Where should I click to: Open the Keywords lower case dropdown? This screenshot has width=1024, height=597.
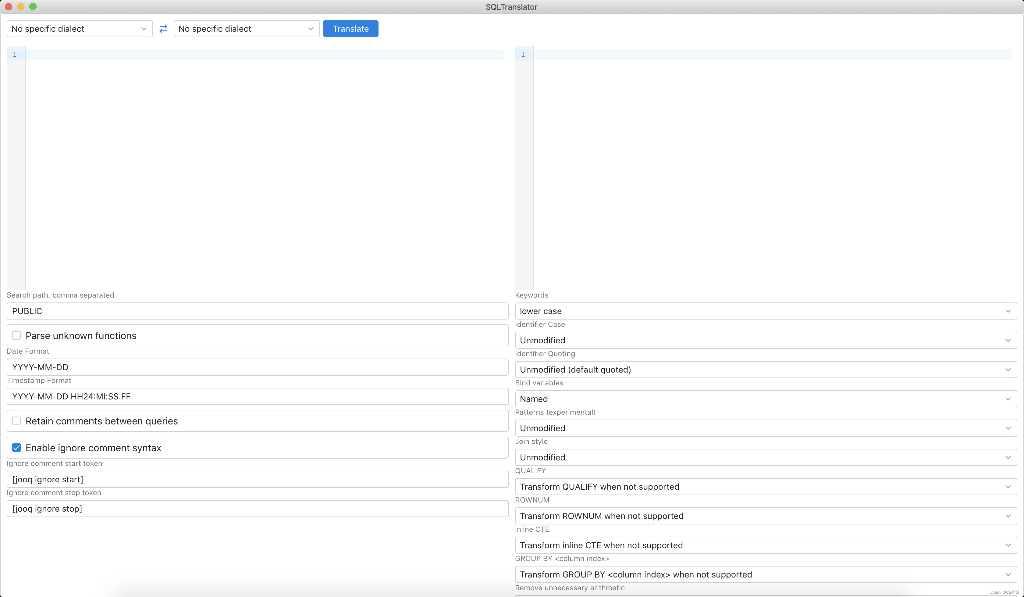(766, 311)
